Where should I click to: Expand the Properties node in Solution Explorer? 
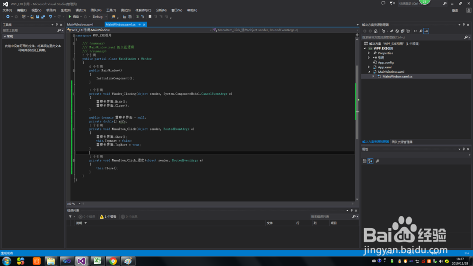point(369,53)
